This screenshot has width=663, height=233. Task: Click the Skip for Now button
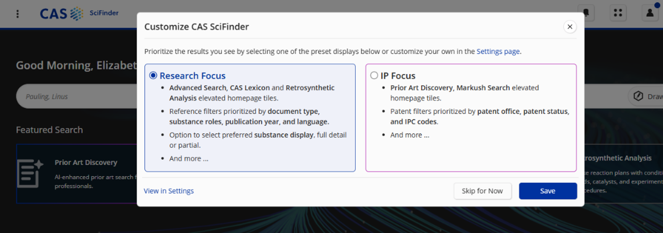[x=482, y=191]
